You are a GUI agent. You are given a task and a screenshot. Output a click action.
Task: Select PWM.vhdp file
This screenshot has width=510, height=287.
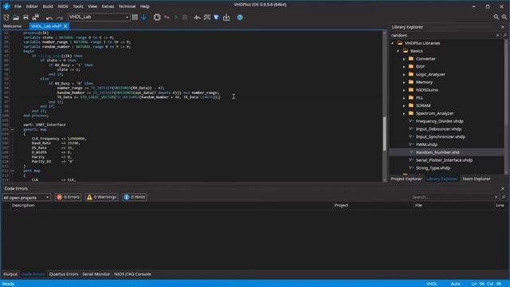[426, 144]
